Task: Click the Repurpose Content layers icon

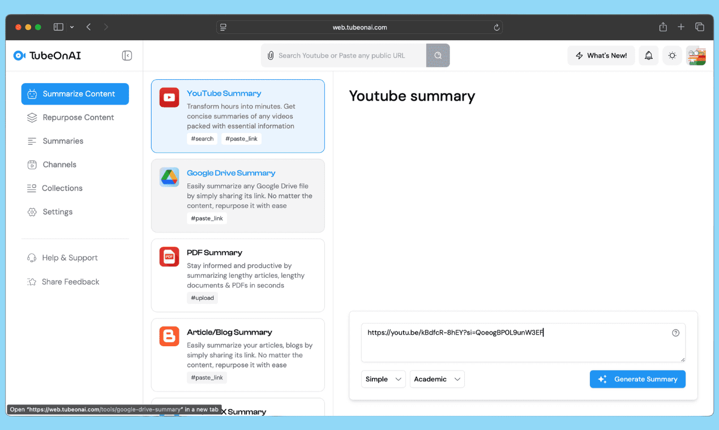Action: click(32, 118)
